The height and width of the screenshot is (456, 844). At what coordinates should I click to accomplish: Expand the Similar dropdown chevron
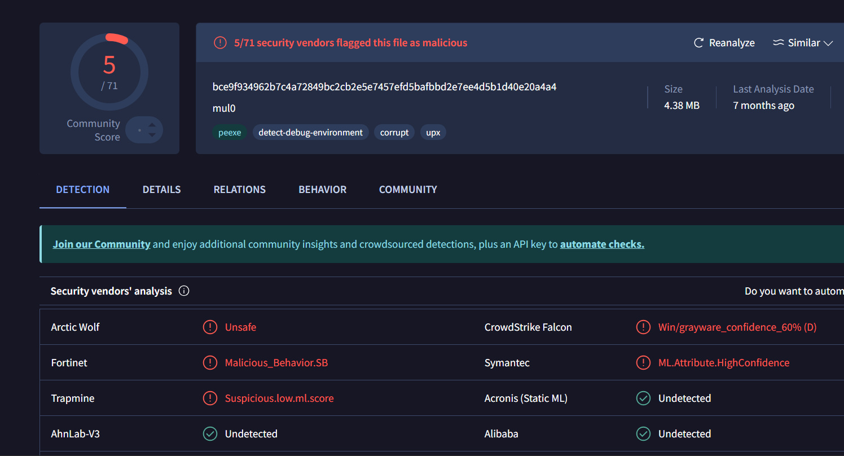tap(828, 43)
